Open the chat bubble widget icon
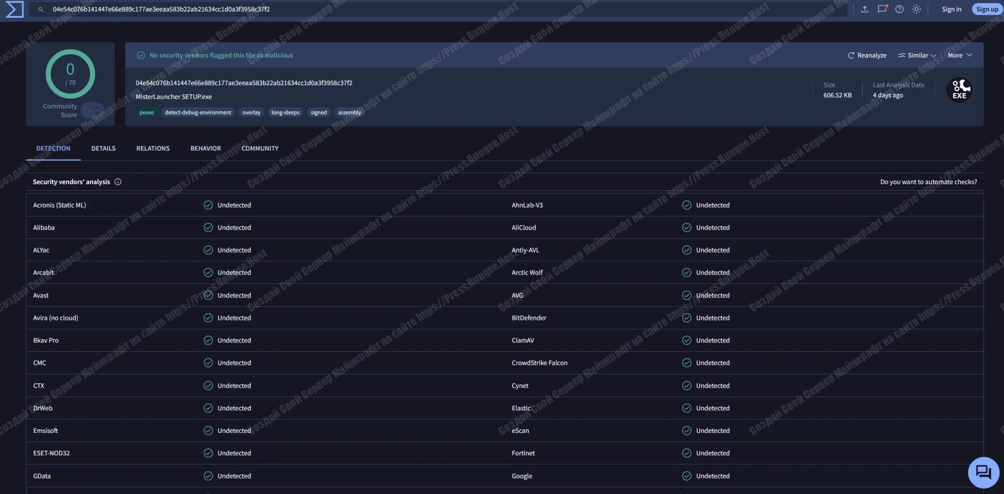This screenshot has height=494, width=1004. point(983,473)
